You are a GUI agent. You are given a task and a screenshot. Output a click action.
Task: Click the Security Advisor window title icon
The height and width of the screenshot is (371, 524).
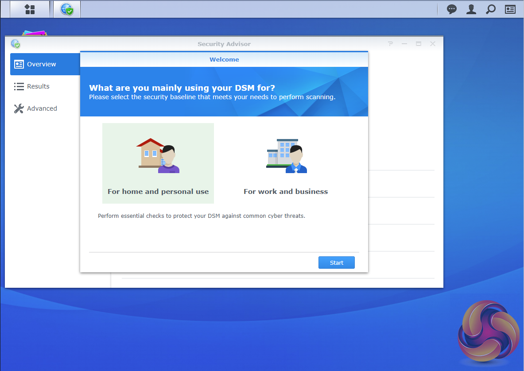pyautogui.click(x=16, y=44)
